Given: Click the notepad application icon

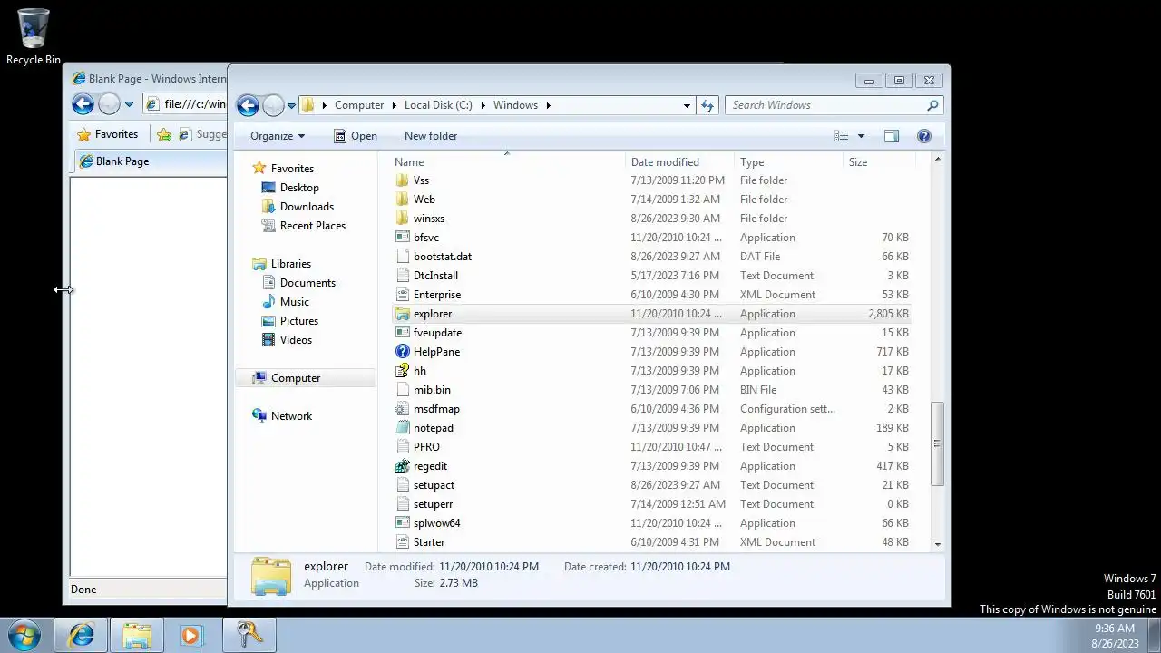Looking at the screenshot, I should coord(403,428).
